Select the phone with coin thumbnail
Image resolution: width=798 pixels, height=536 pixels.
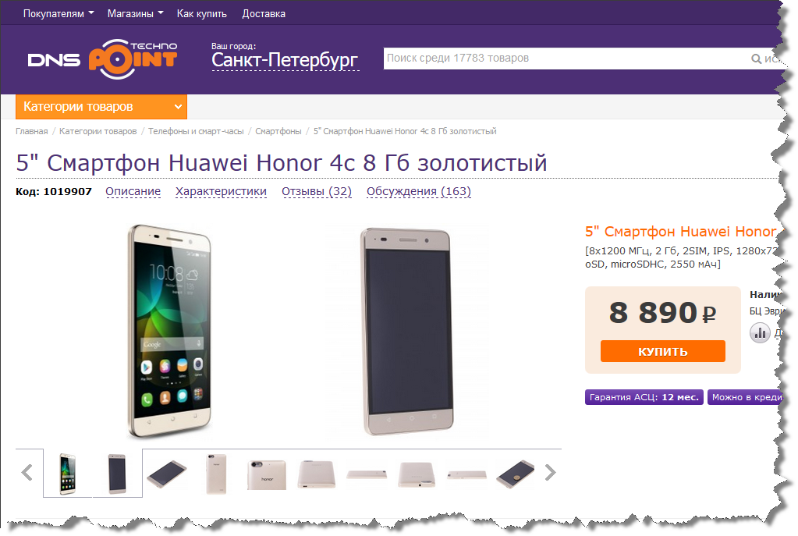[x=515, y=474]
